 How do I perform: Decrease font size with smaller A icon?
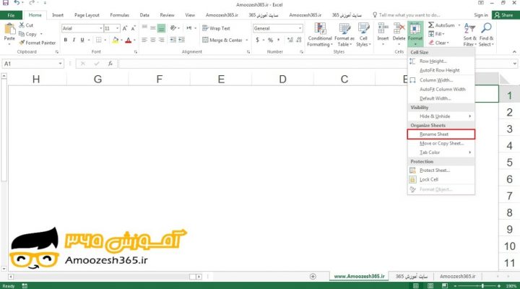133,28
